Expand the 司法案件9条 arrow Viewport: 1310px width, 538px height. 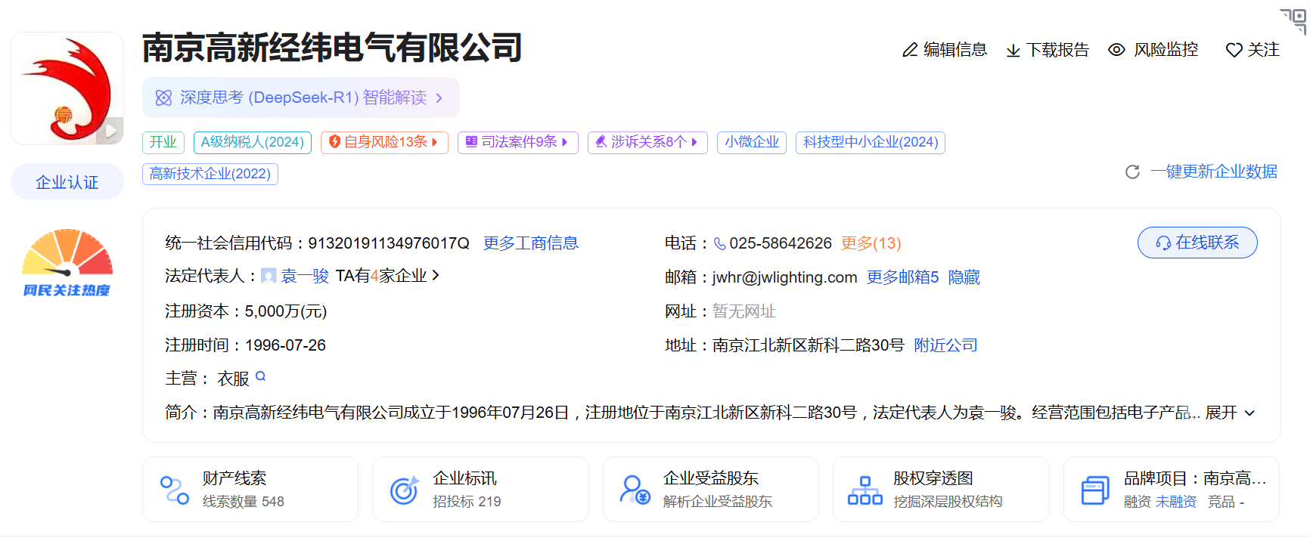pyautogui.click(x=565, y=142)
